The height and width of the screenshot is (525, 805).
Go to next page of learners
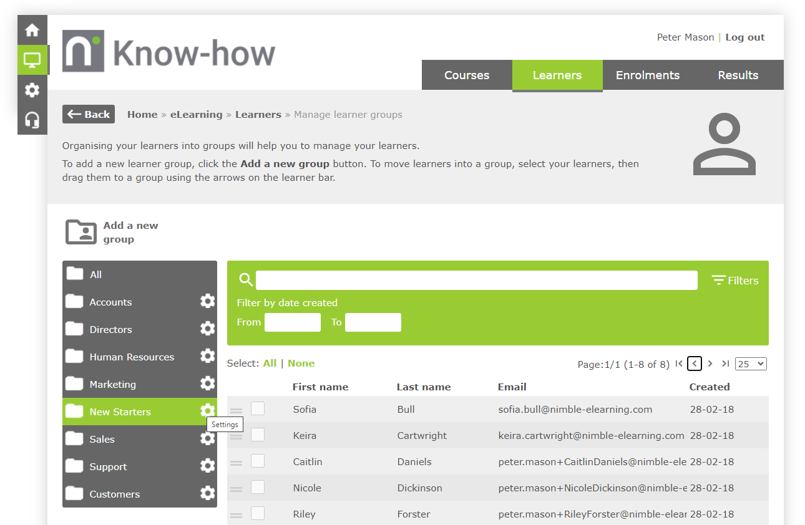click(x=710, y=364)
